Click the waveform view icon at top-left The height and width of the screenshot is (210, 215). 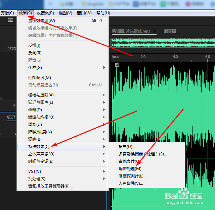click(10, 20)
